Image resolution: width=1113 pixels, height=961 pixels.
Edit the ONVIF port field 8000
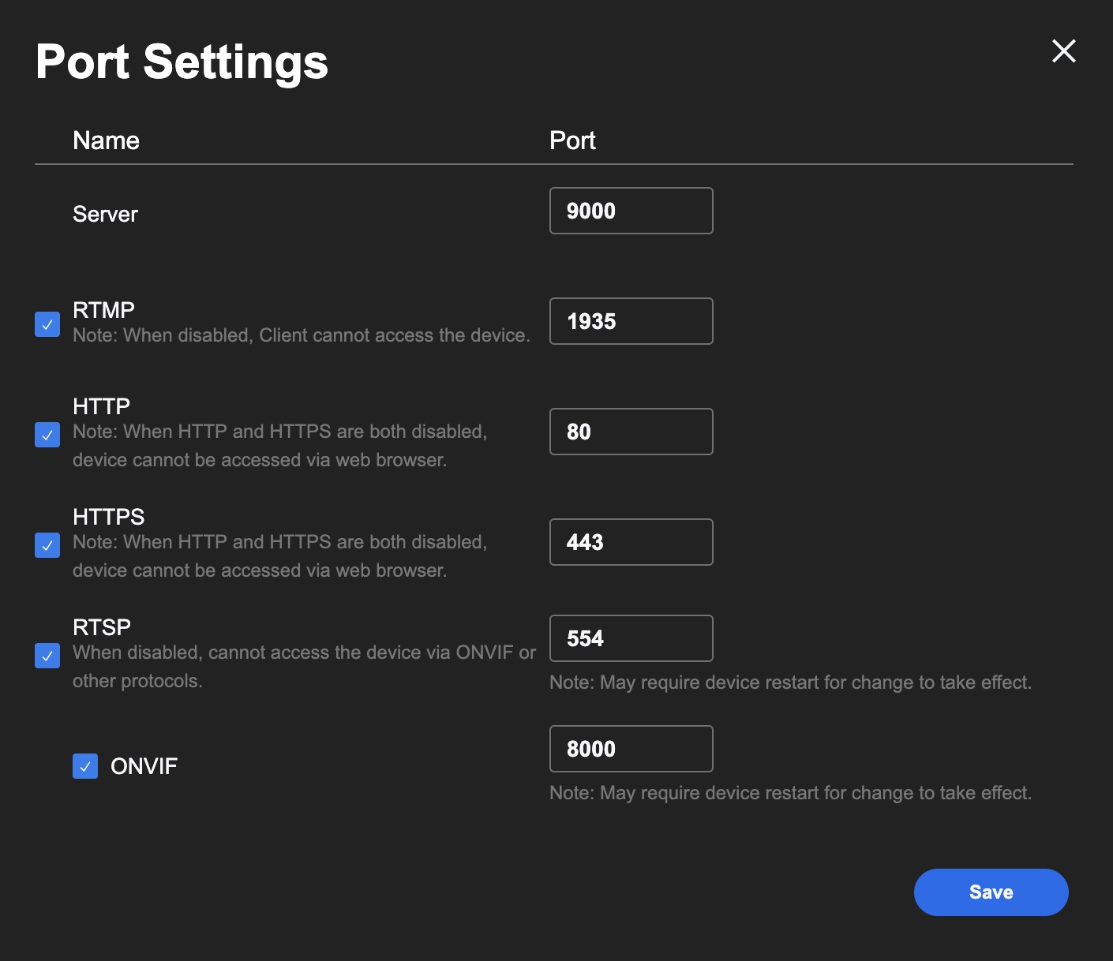(631, 749)
